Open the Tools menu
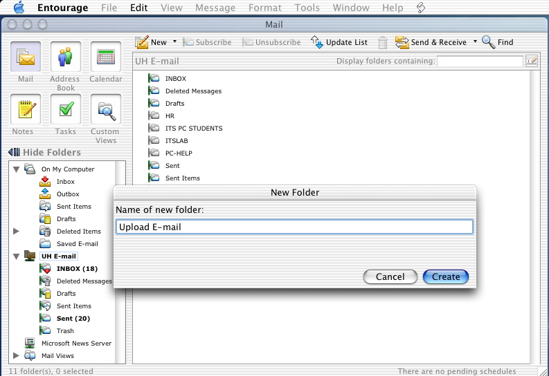Screen dimensions: 549x376 (x=307, y=8)
